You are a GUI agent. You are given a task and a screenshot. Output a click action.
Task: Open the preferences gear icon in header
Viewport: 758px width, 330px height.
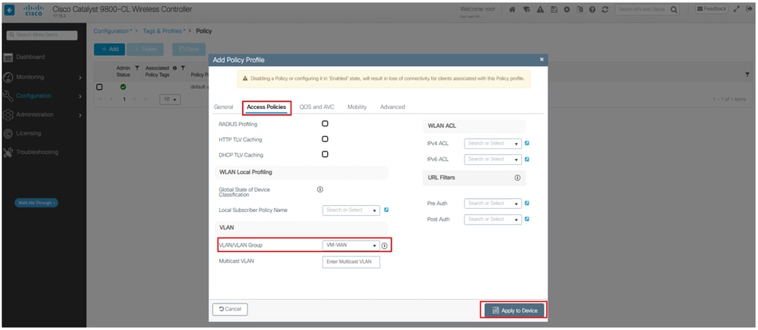[566, 10]
